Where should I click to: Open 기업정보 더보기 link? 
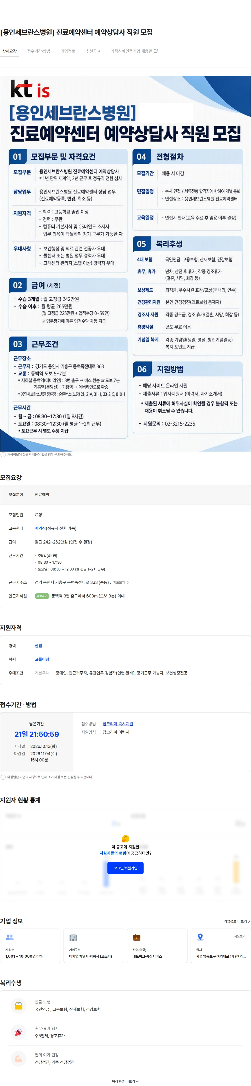237,921
